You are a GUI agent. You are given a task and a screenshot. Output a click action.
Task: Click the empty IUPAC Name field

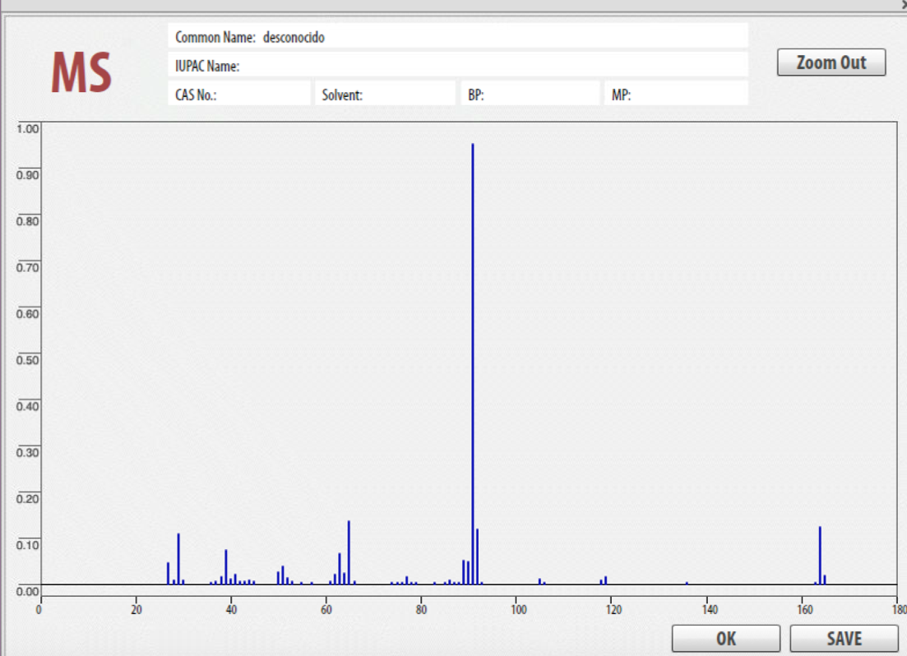click(x=493, y=65)
